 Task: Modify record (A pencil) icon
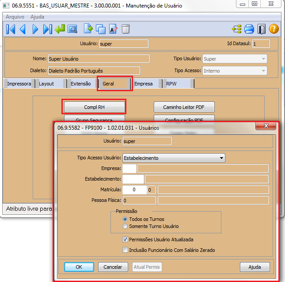pyautogui.click(x=113, y=29)
